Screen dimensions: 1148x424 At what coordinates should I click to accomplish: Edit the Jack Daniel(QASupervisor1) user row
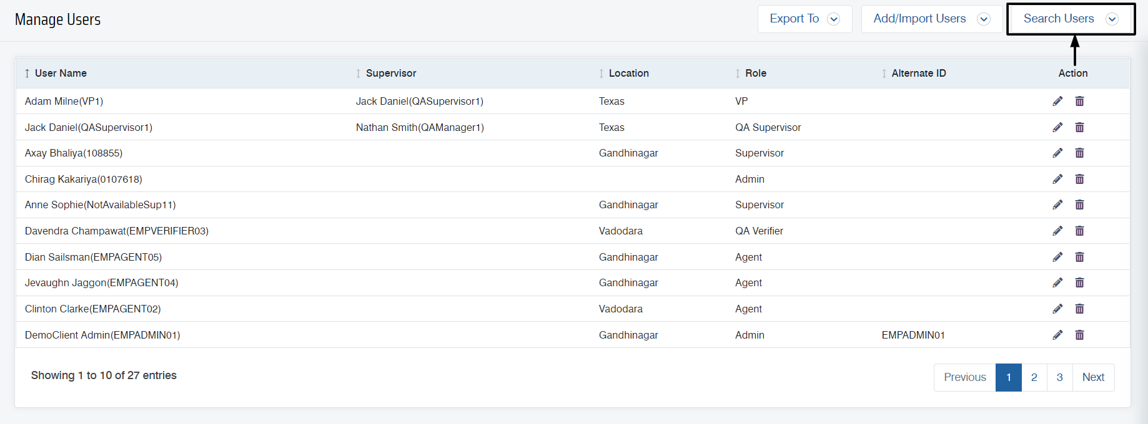pos(1057,127)
